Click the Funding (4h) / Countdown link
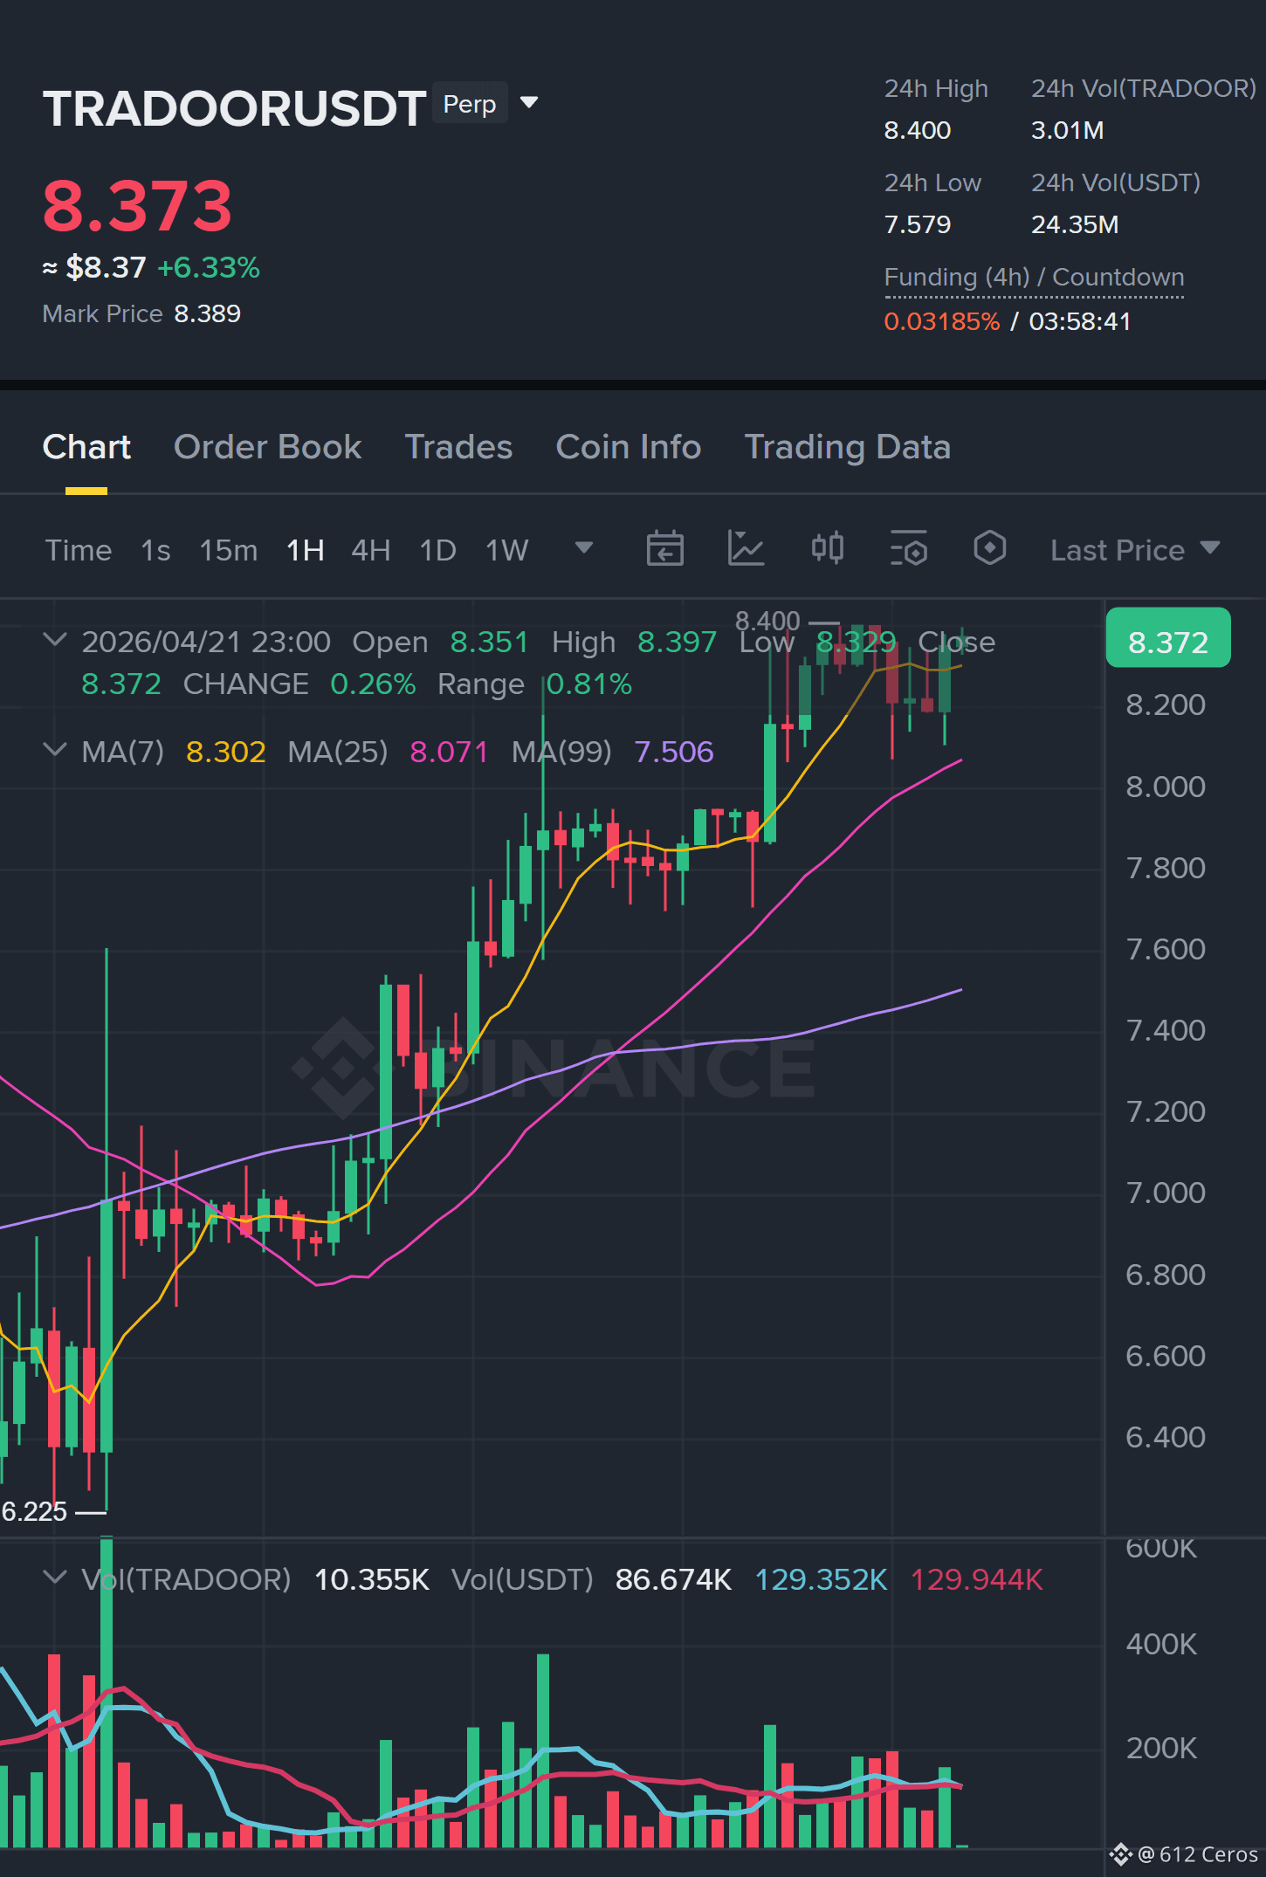1266x1877 pixels. 1034,278
